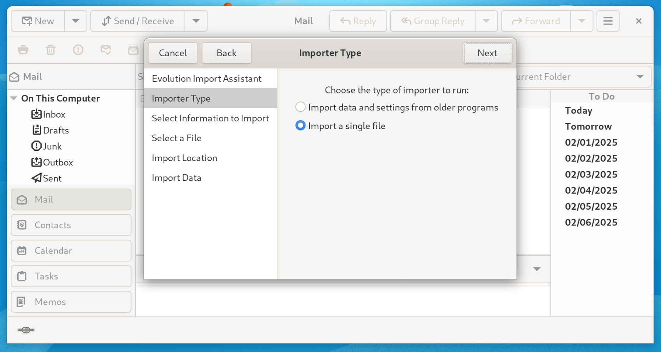The height and width of the screenshot is (352, 661).
Task: Click the print icon in toolbar
Action: pyautogui.click(x=23, y=50)
